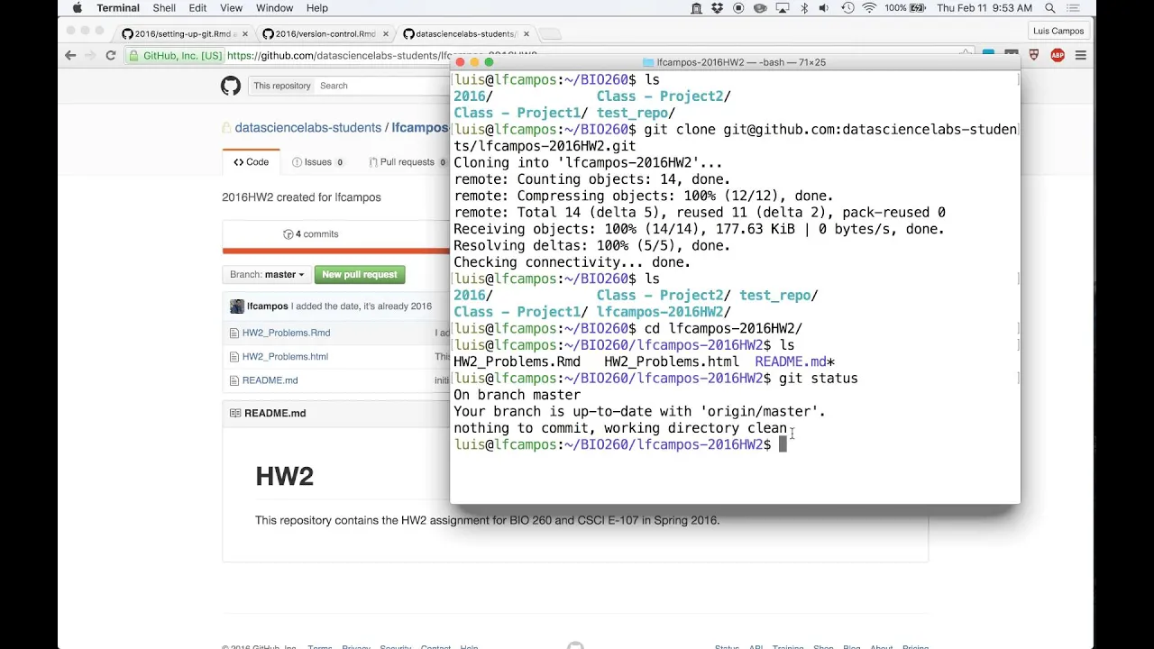Click the date and time in menu bar
Screen dimensions: 1154x649
tap(984, 8)
